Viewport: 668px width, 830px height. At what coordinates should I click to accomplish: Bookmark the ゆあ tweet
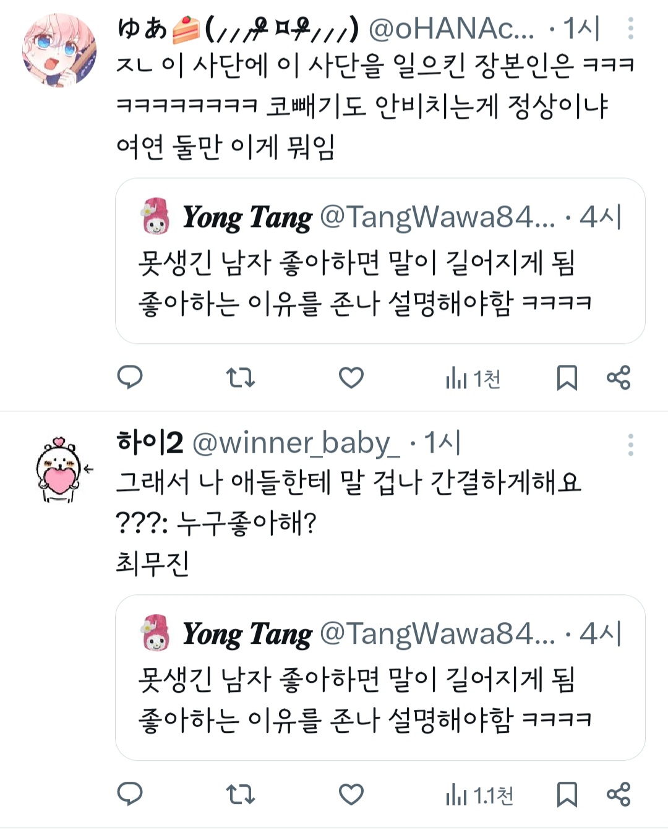pos(567,377)
